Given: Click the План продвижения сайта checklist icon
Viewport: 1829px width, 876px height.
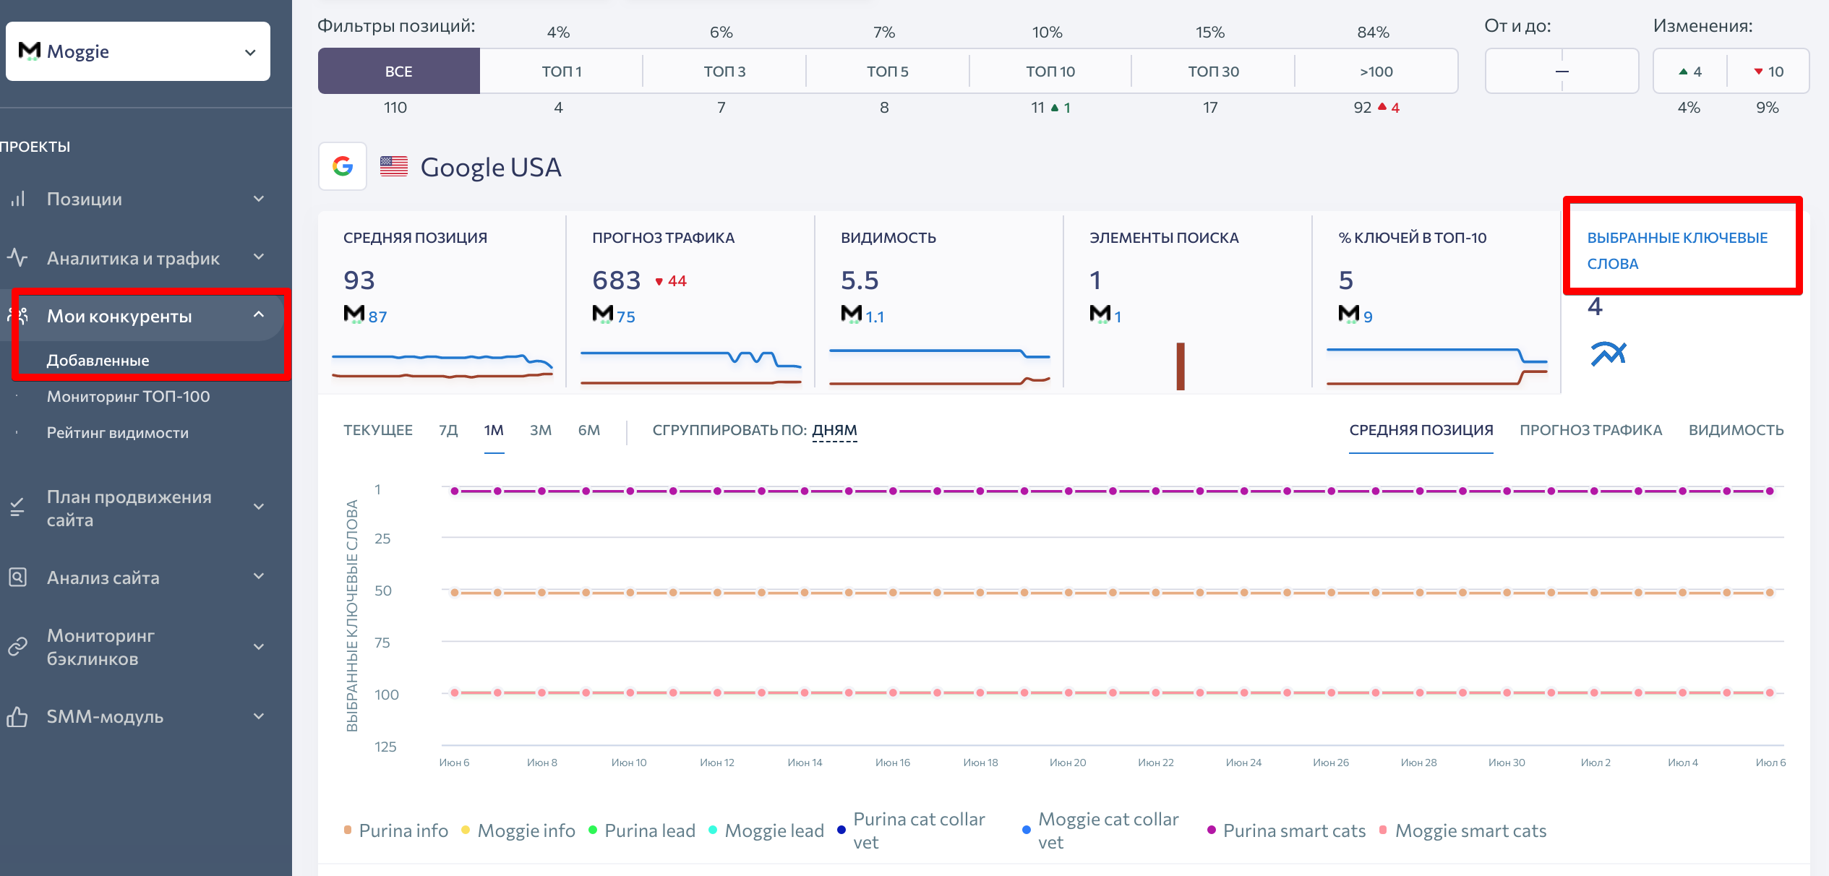Looking at the screenshot, I should [17, 507].
